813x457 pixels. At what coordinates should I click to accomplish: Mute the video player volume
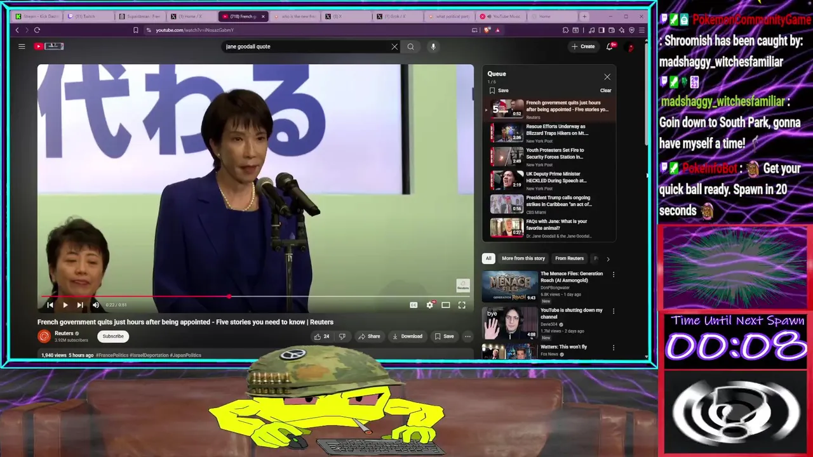[96, 305]
